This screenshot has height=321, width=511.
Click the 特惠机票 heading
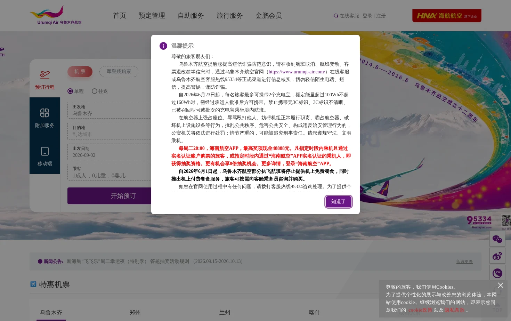[x=55, y=284]
